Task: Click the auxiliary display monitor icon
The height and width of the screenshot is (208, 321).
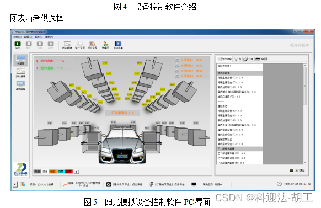Action: point(194,184)
